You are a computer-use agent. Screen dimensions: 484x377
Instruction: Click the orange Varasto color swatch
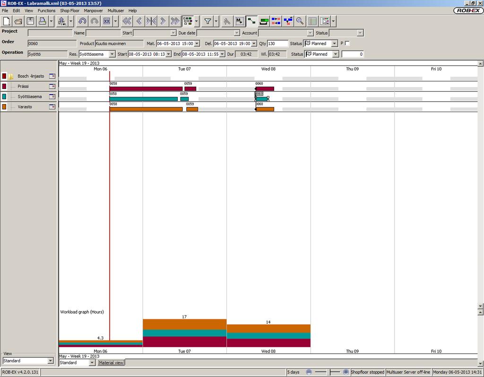tap(4, 106)
